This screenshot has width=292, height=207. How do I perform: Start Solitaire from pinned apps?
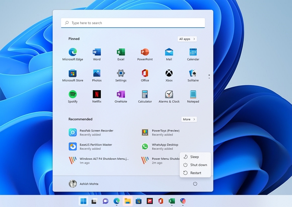(x=193, y=76)
